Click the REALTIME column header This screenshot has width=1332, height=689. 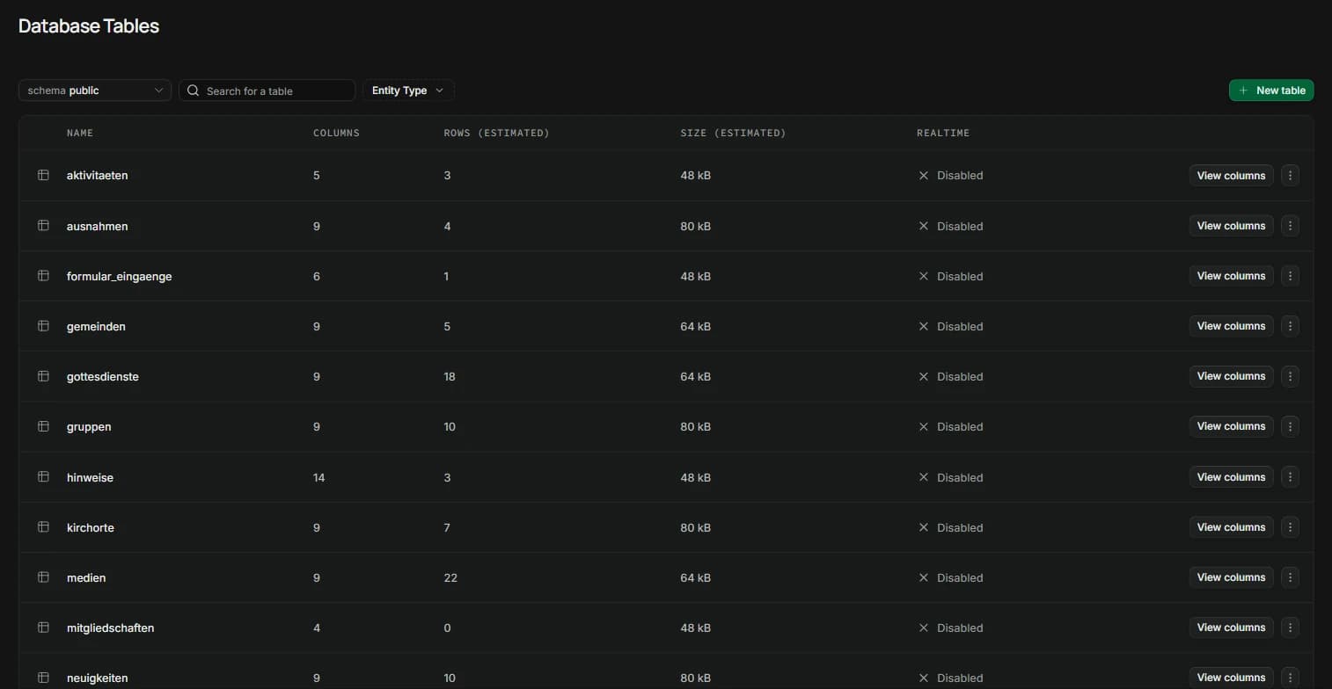943,133
